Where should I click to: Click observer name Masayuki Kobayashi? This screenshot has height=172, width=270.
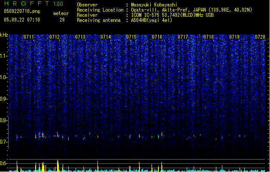(x=154, y=5)
